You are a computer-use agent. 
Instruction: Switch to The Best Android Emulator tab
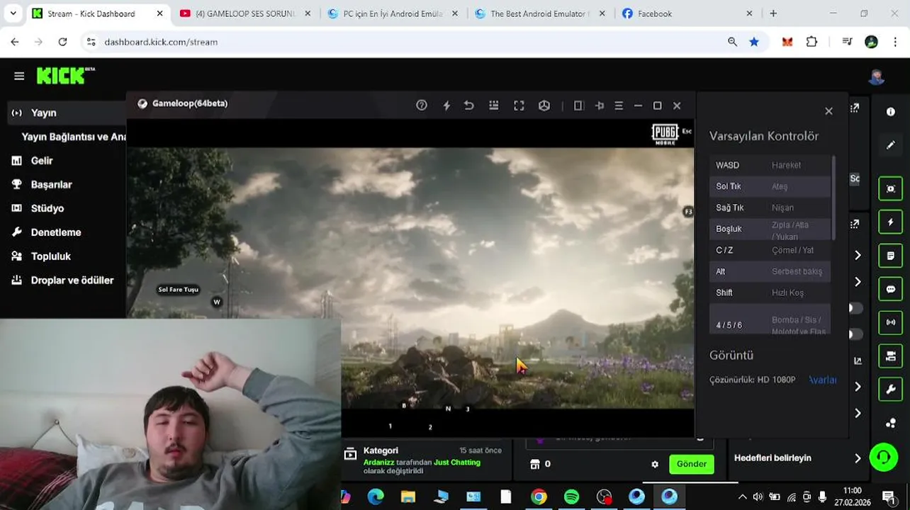(539, 13)
